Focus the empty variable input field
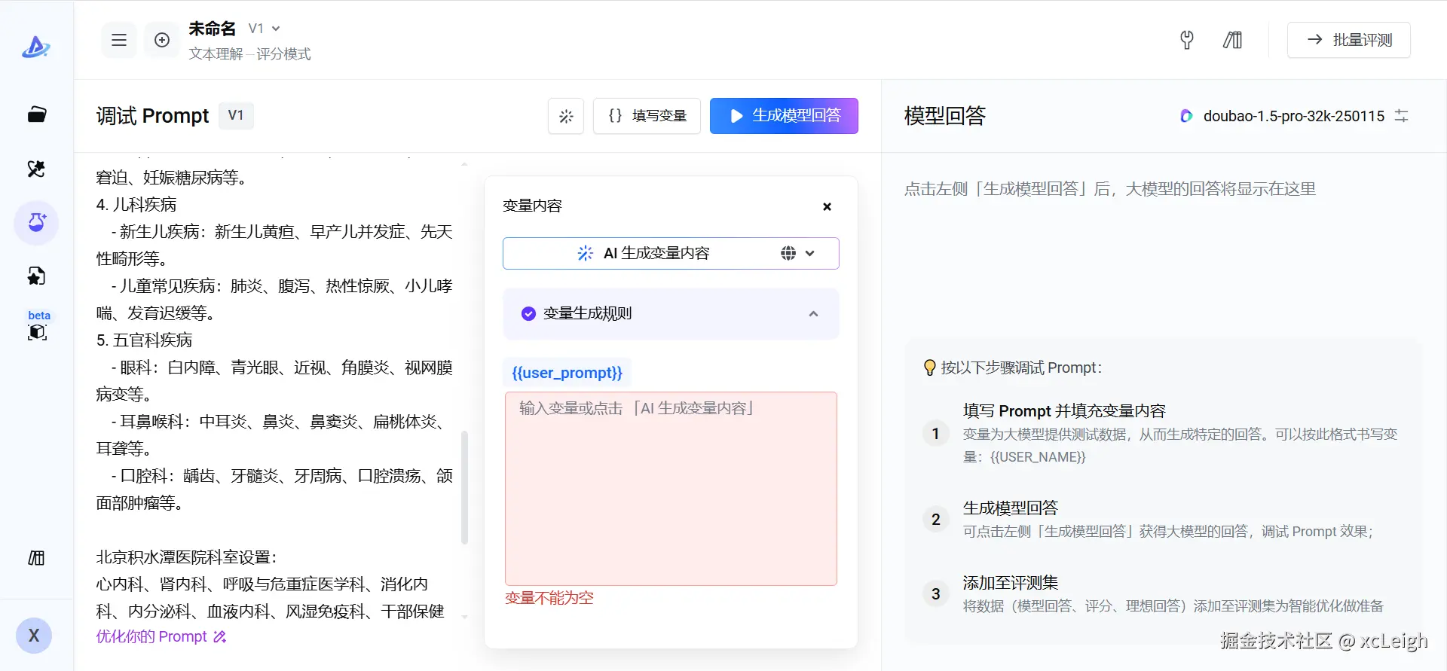1447x671 pixels. 671,489
